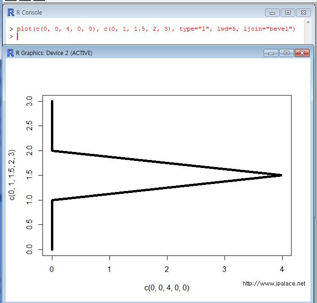Minimize the R Graphics Device 2 window
317x303 pixels.
tap(271, 53)
